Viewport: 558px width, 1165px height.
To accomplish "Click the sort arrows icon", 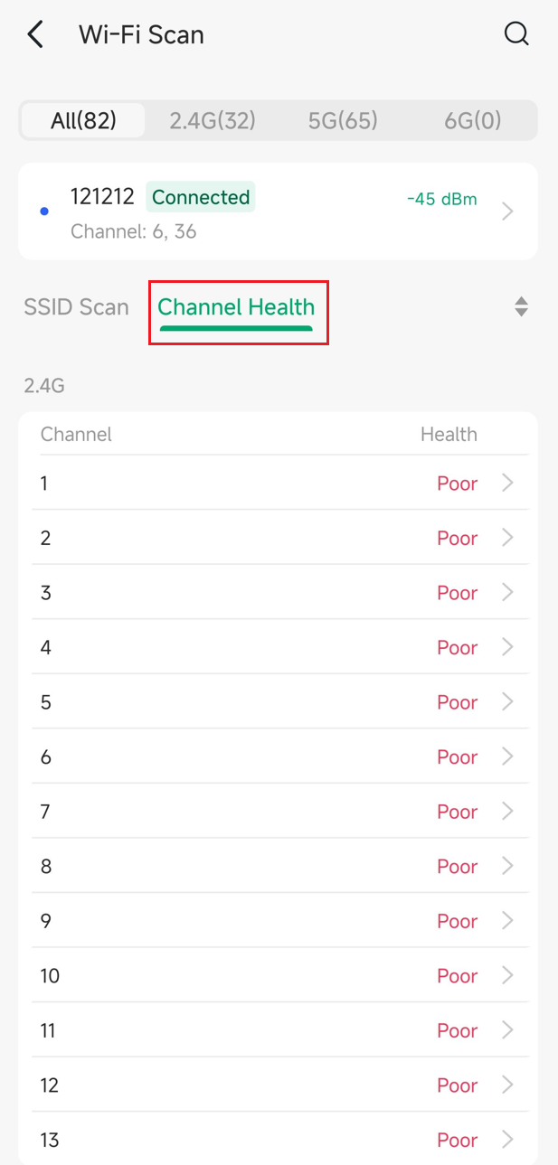I will pos(521,306).
